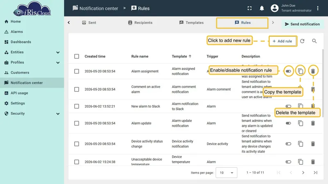Screen dimensions: 328x184
Task: Open the items per page dropdown
Action: [x=226, y=173]
